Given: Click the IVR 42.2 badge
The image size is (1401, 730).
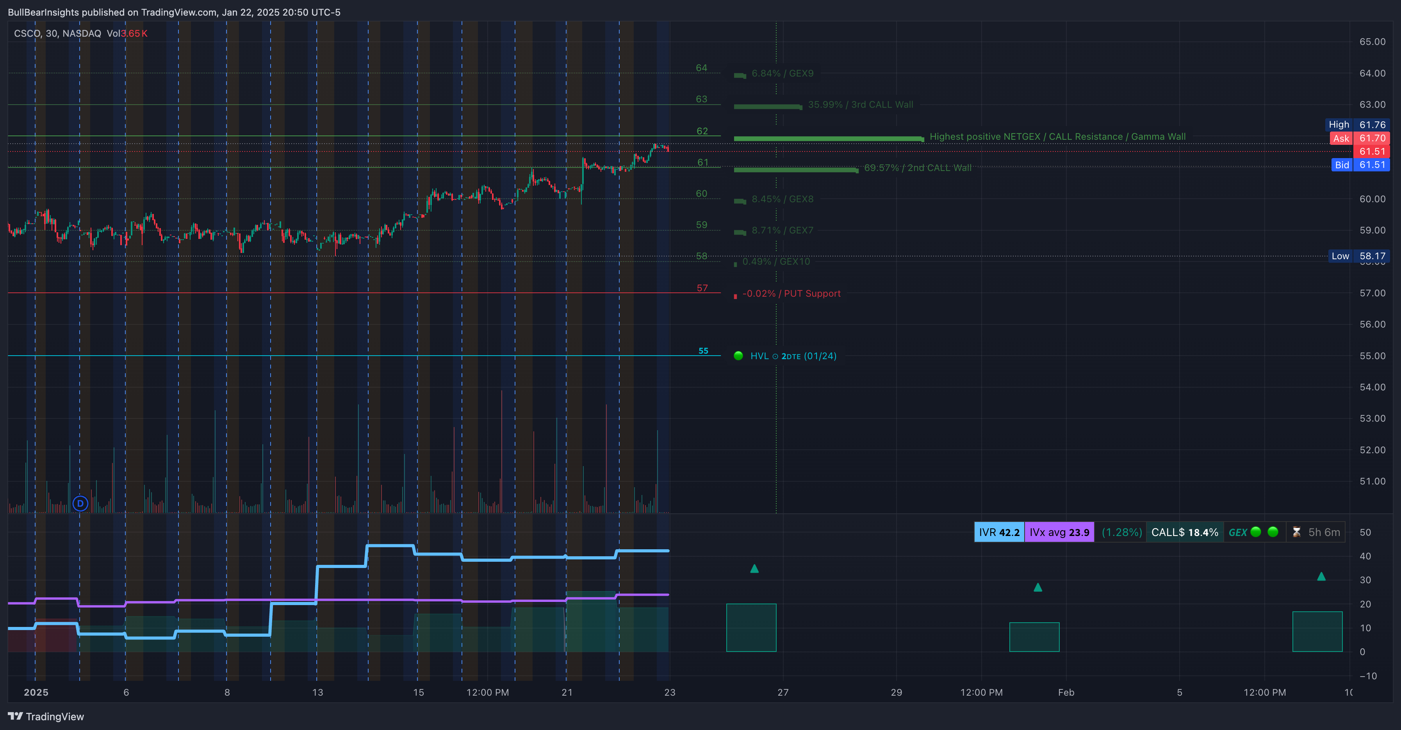Looking at the screenshot, I should point(999,532).
